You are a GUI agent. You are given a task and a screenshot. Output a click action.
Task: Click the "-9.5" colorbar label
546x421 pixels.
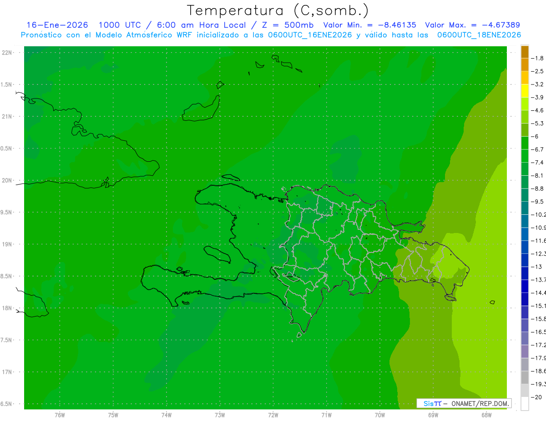537,201
